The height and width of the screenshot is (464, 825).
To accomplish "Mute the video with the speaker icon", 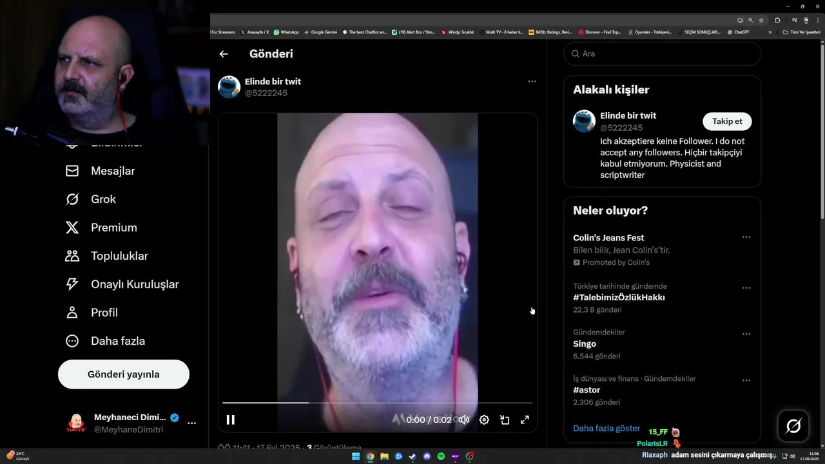I will coord(463,420).
